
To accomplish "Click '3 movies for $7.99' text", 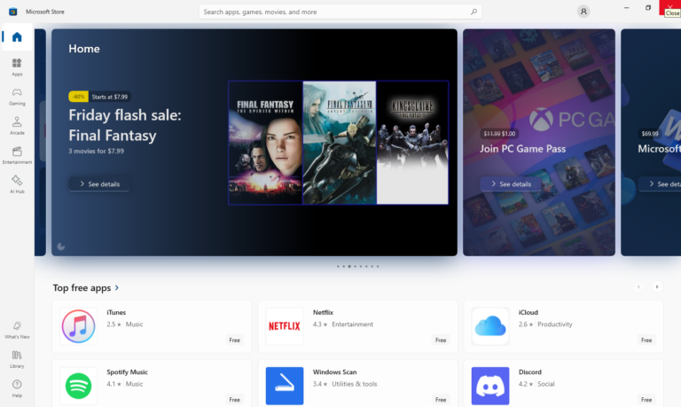I will tap(96, 151).
